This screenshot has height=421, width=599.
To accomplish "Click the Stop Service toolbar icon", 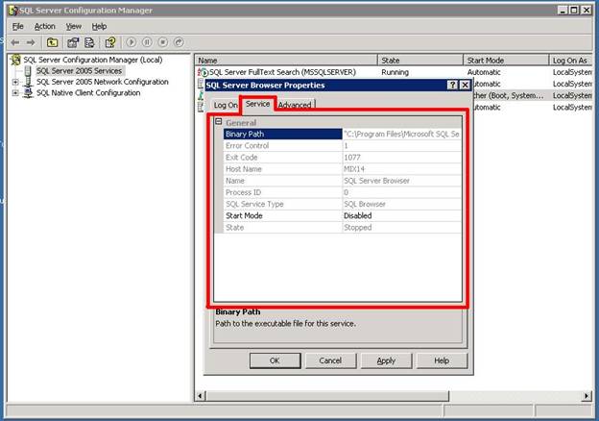I will click(163, 42).
